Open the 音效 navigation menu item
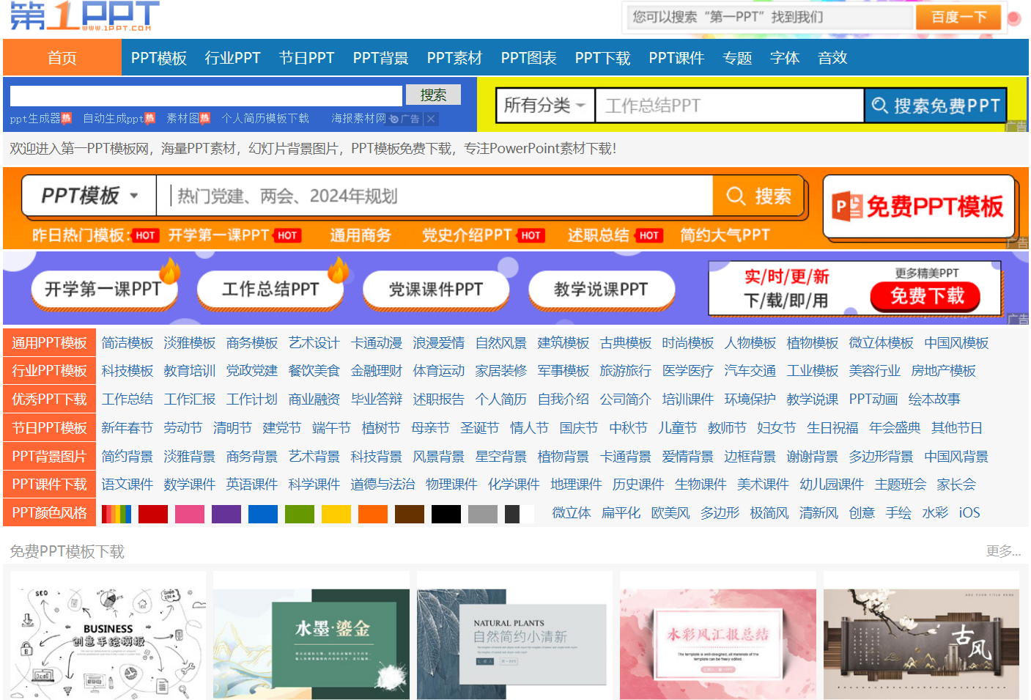Viewport: 1031px width, 700px height. click(x=832, y=57)
